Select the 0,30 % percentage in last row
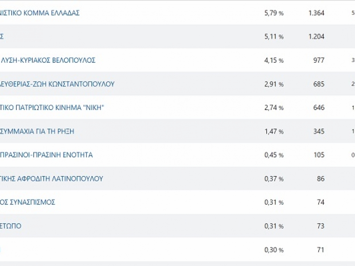The width and height of the screenshot is (355, 266). pyautogui.click(x=273, y=250)
